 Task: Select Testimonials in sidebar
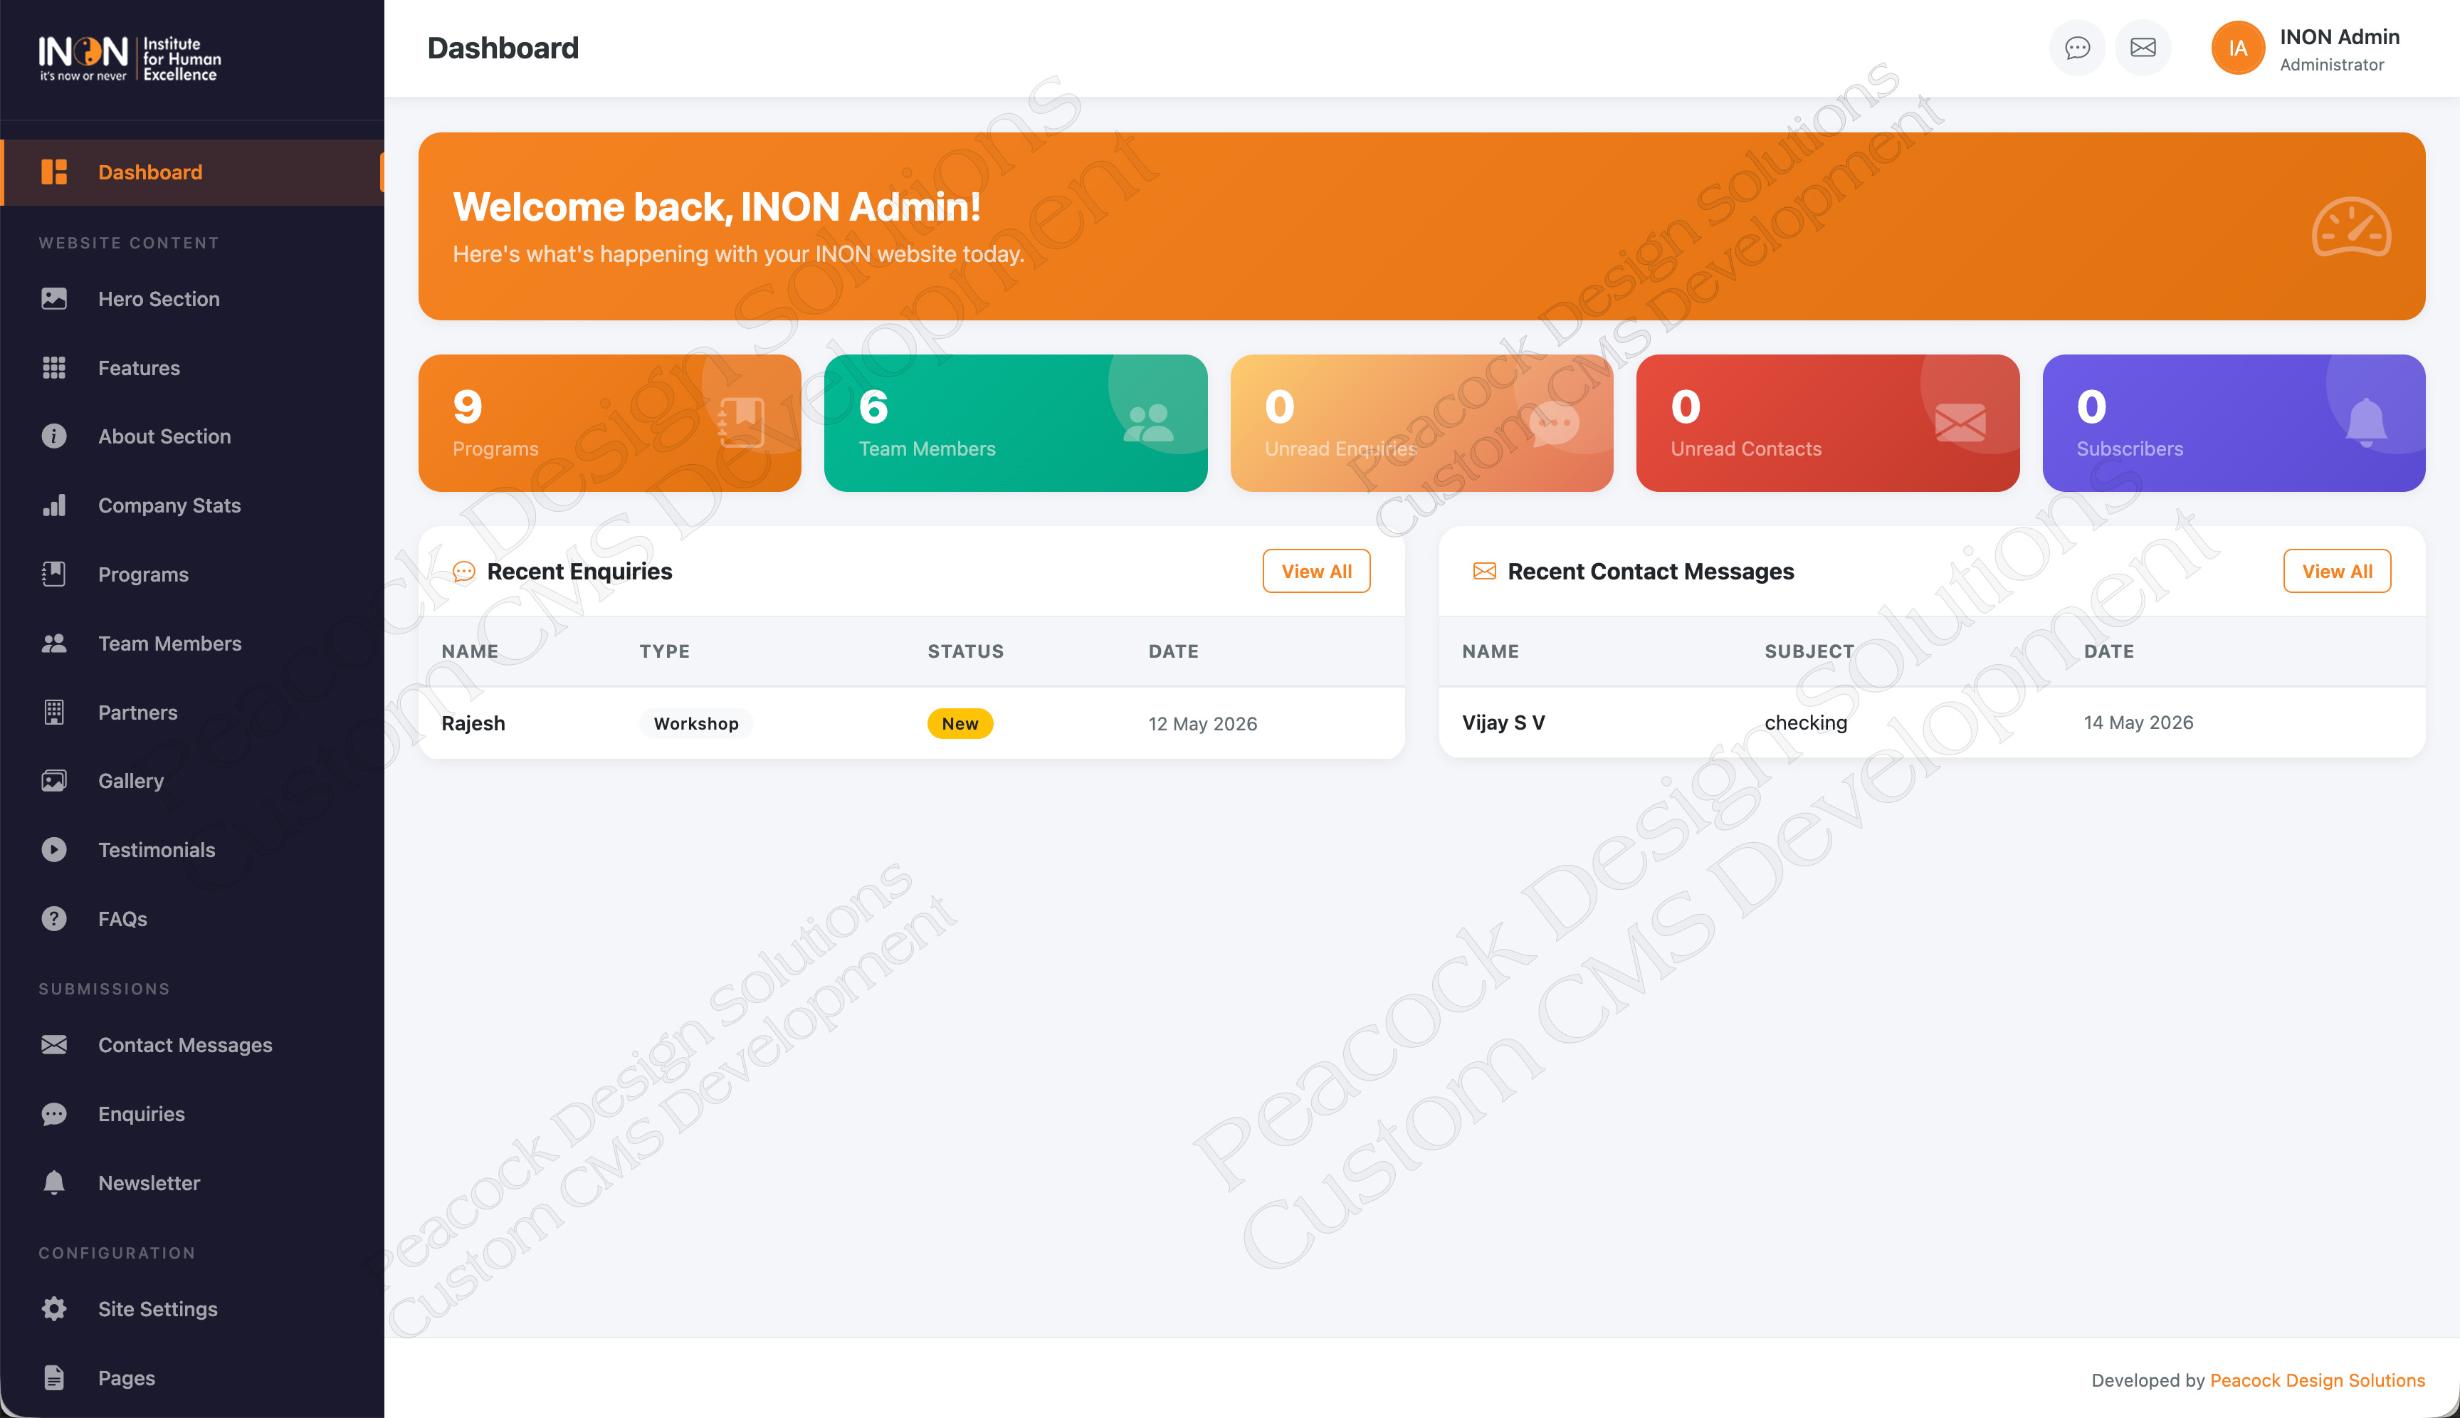(192, 850)
